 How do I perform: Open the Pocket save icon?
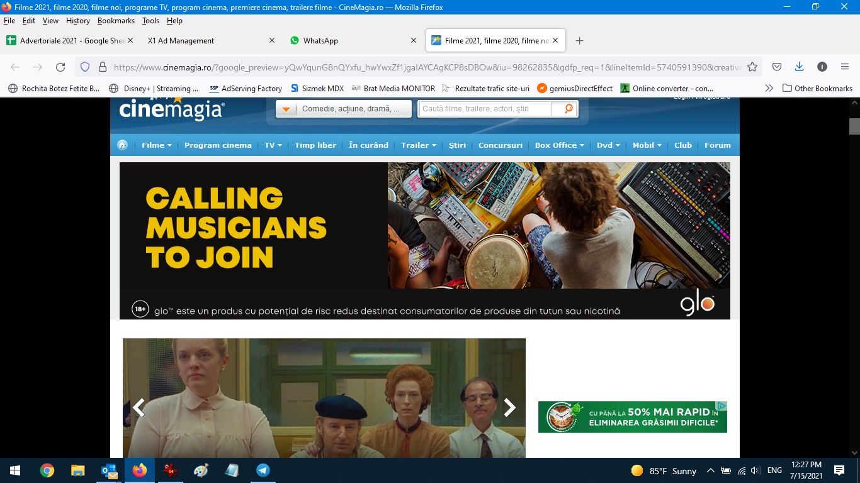tap(777, 67)
